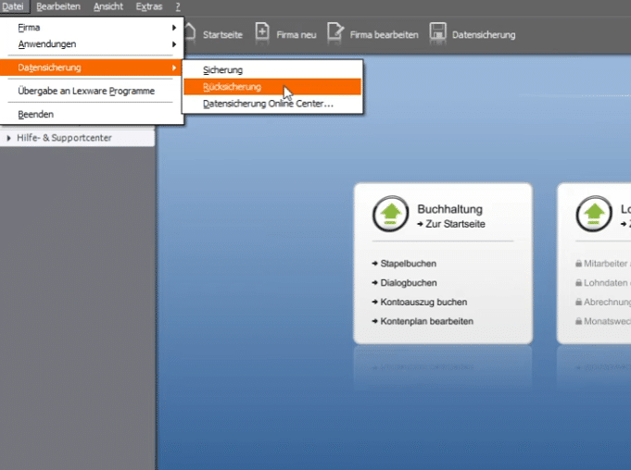Open Datensicherung Online Center...
The image size is (631, 470).
point(272,104)
